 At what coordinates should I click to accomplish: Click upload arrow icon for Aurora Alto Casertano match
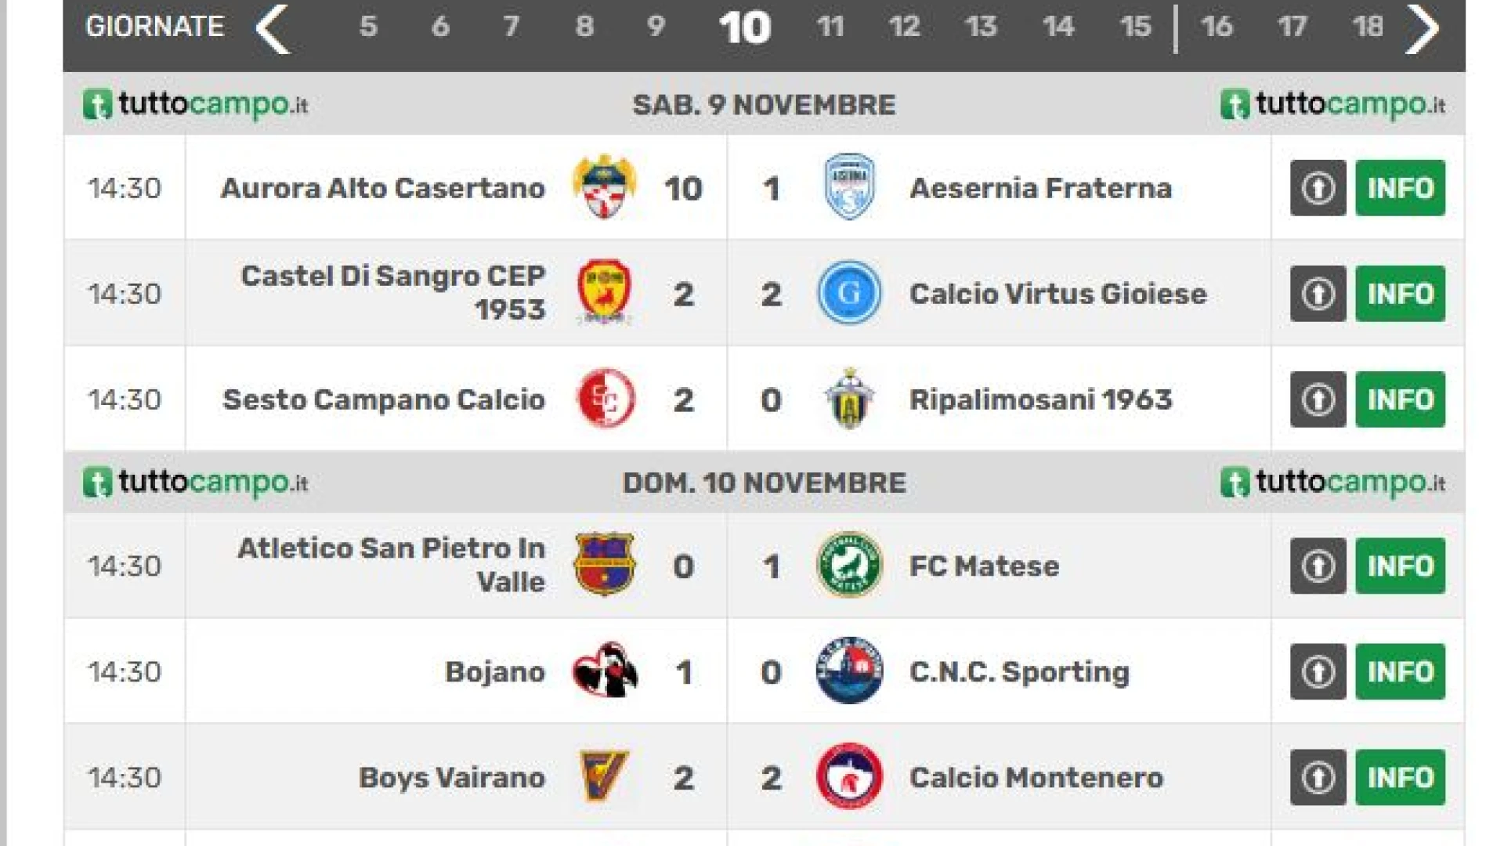[1318, 188]
